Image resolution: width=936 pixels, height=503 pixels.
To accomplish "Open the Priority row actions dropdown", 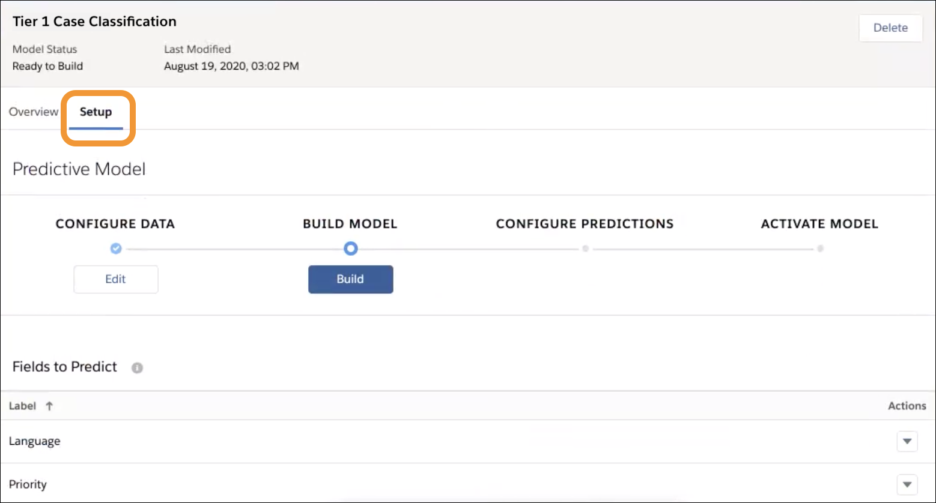I will point(907,484).
